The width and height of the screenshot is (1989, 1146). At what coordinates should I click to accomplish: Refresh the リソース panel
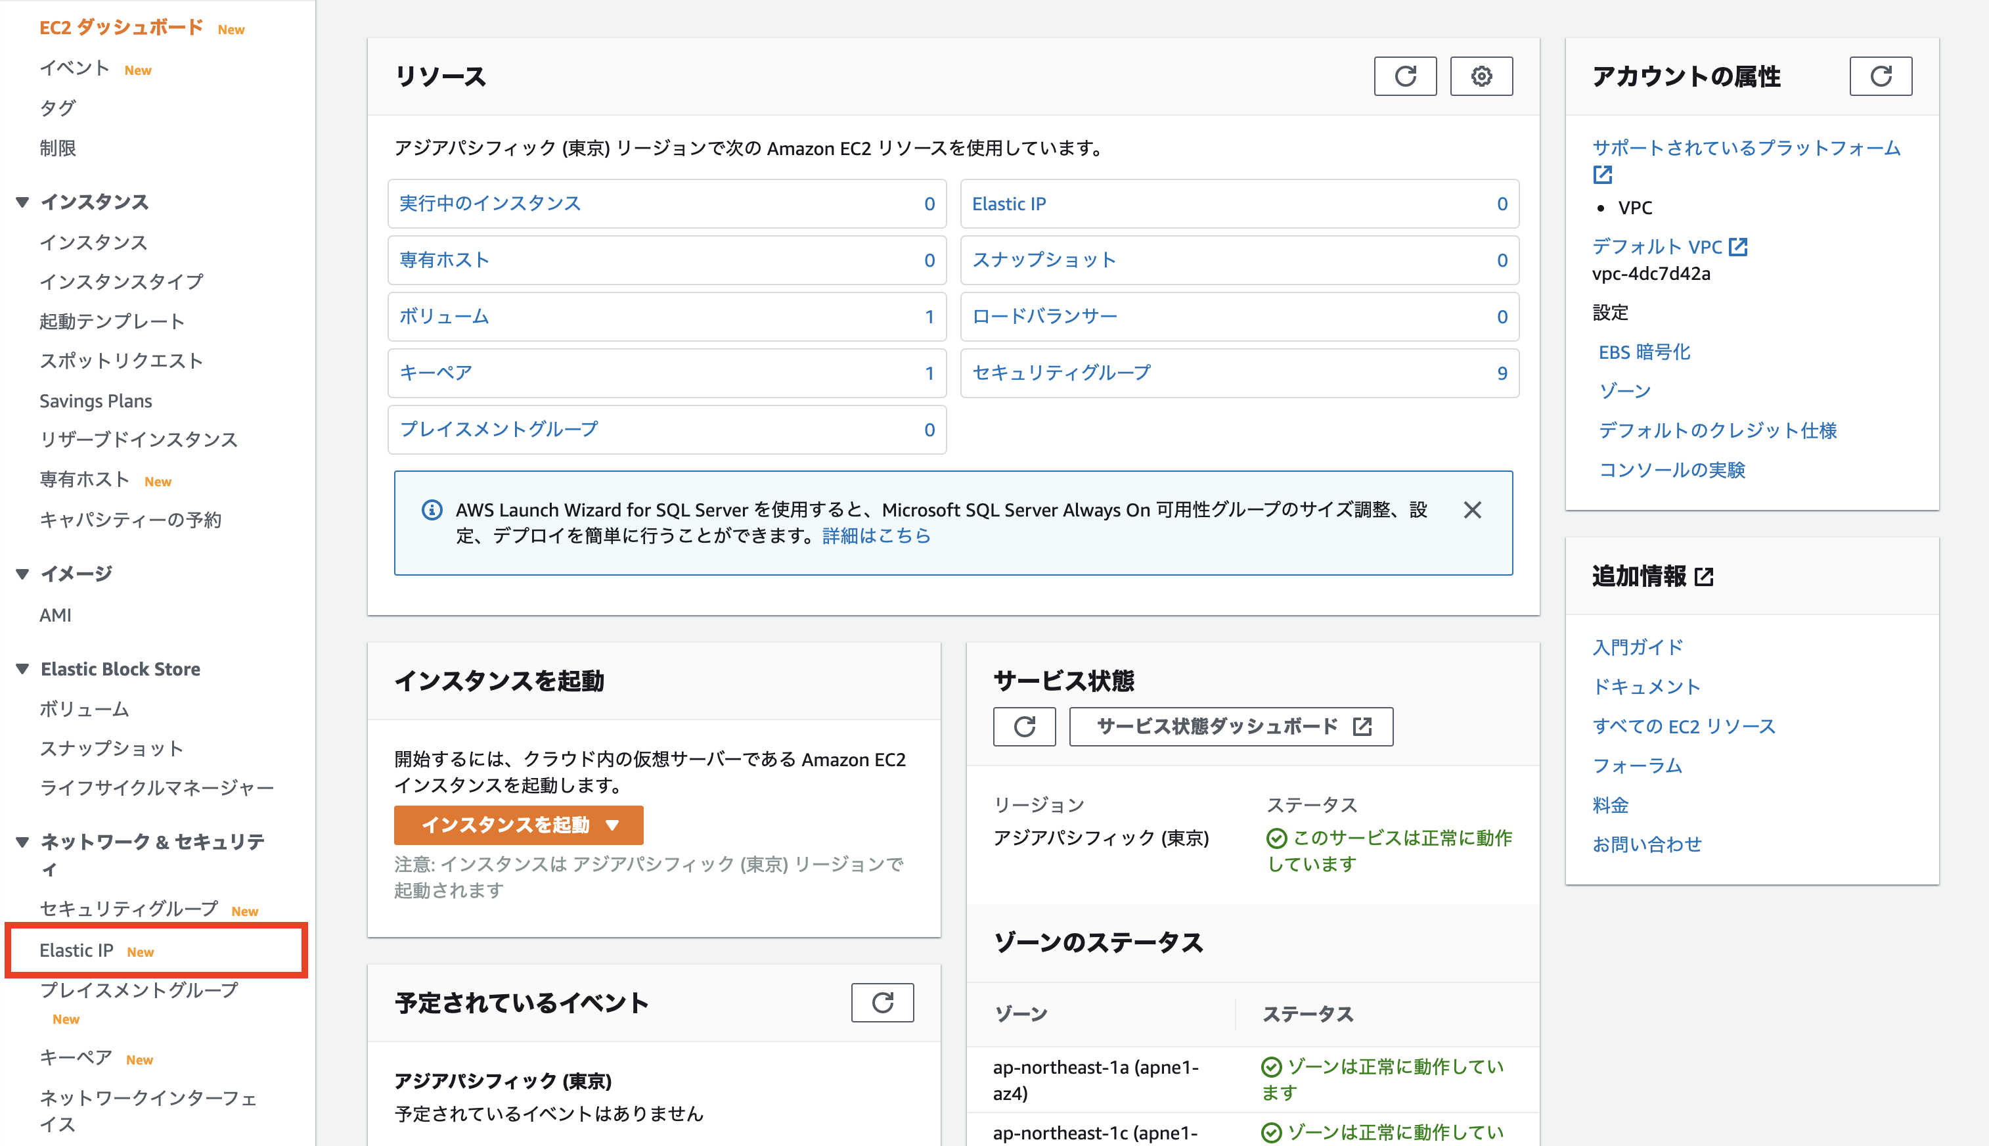click(x=1405, y=76)
